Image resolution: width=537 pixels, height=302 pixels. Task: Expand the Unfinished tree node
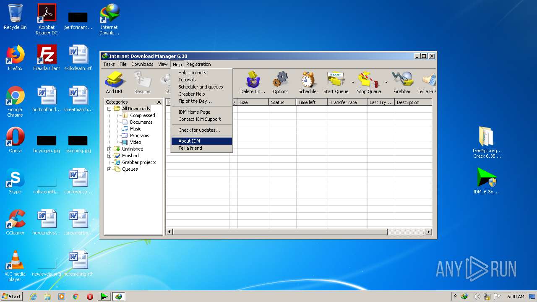[109, 149]
